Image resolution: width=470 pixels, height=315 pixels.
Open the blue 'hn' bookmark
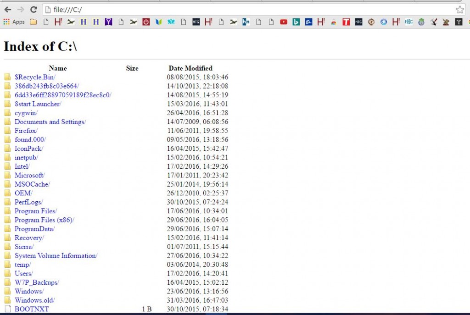click(246, 22)
